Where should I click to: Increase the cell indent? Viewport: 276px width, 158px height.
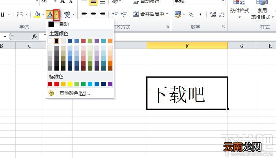[x=124, y=14]
